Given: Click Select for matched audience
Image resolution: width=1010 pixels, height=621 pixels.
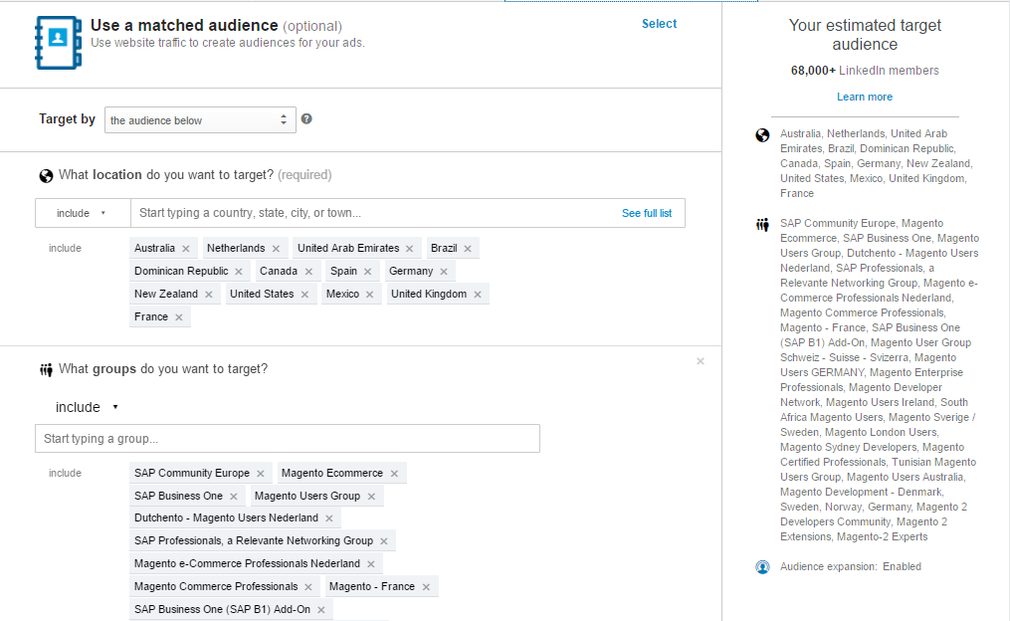Looking at the screenshot, I should 659,24.
